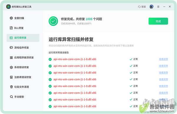Image resolution: width=177 pixels, height=114 pixels.
Task: Open the user avatar profile
Action: click(x=152, y=7)
